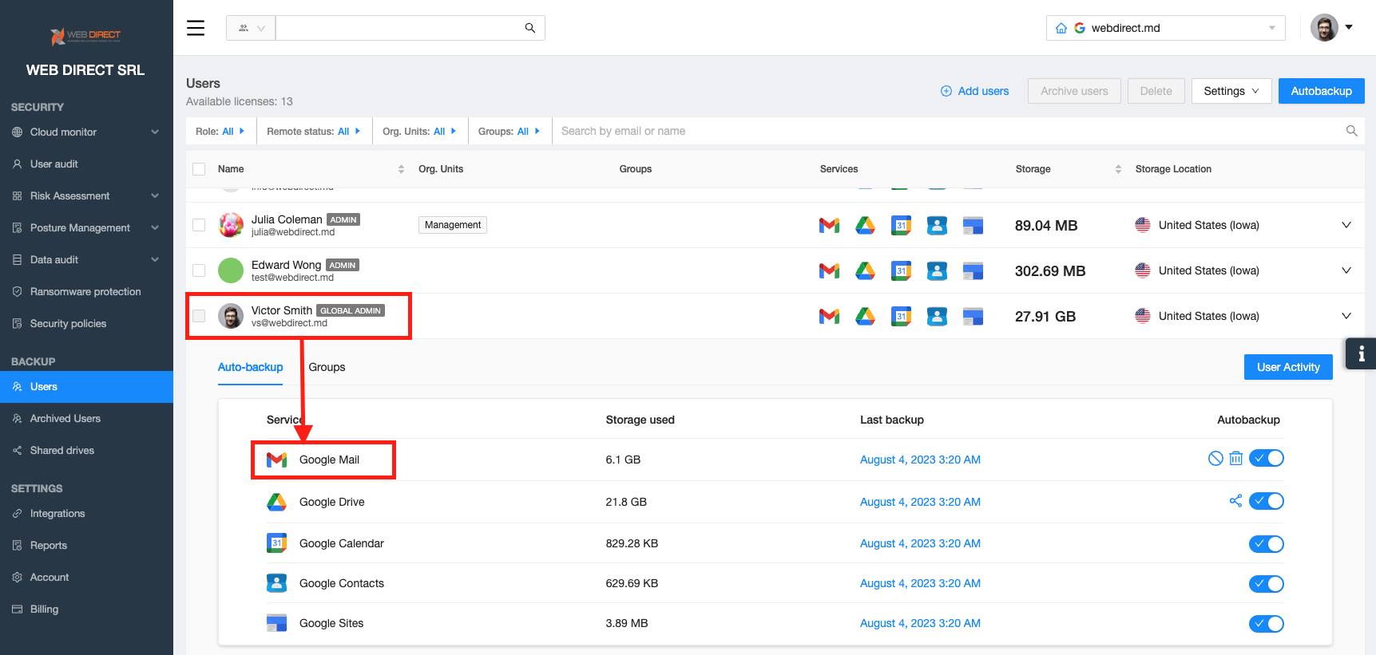Screen dimensions: 1376x655
Task: Click the trash icon in Google Mail row
Action: [1235, 458]
